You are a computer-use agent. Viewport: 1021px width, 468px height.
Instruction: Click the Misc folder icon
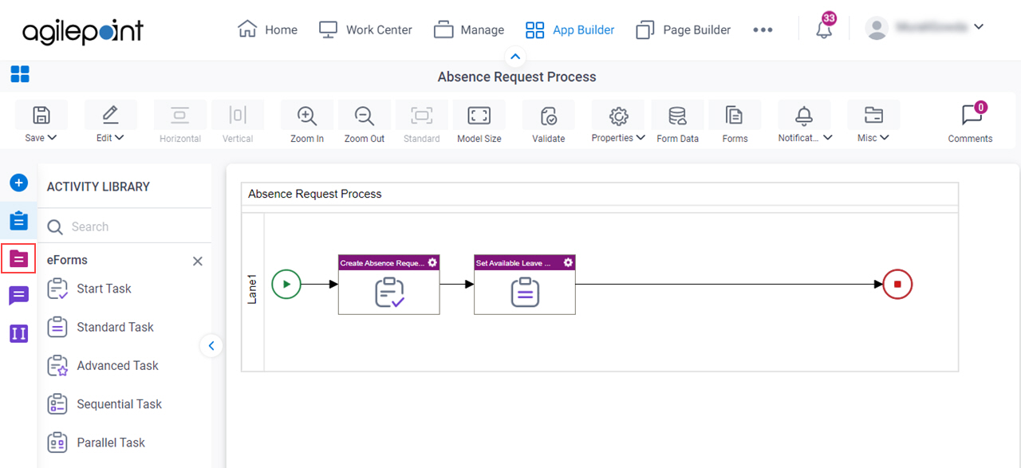click(873, 116)
